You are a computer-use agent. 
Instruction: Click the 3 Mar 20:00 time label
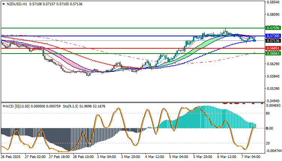click(130, 157)
